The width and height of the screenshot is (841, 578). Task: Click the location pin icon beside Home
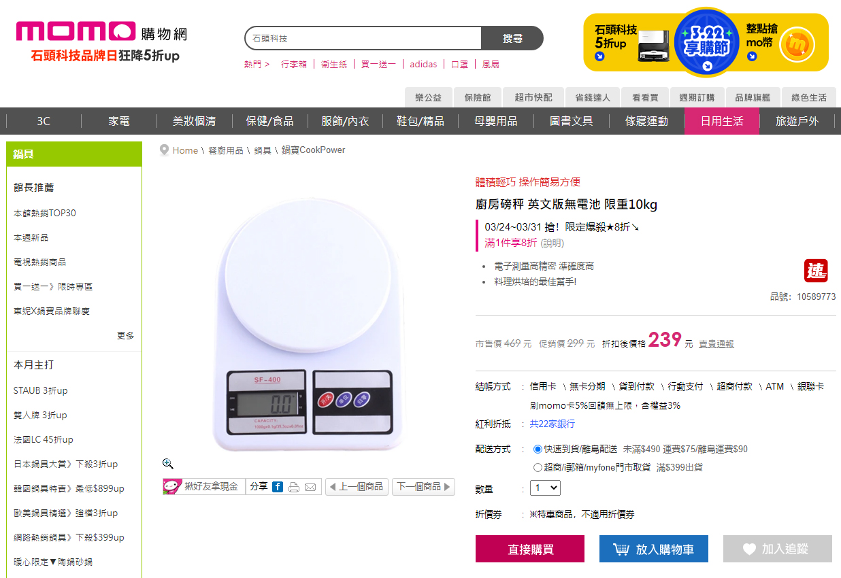click(164, 150)
